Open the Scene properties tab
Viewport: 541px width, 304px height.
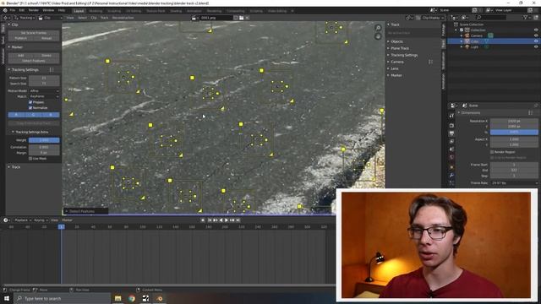point(451,149)
